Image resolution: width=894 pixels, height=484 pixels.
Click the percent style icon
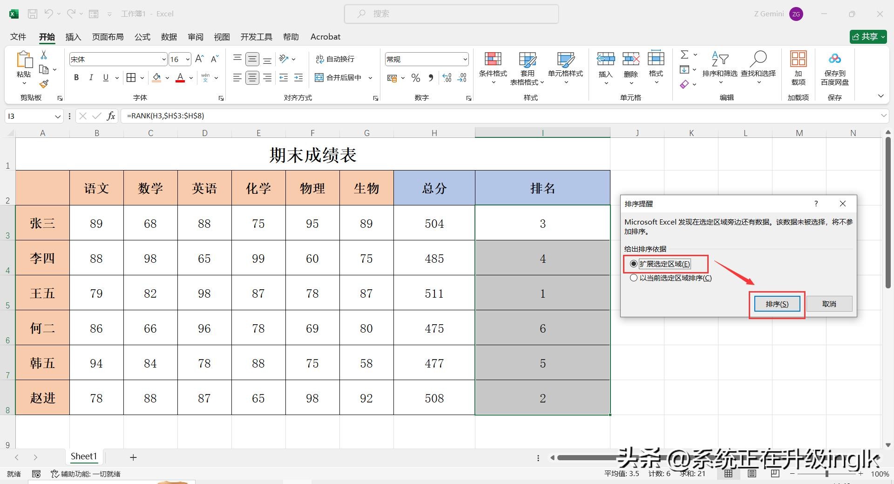click(x=416, y=78)
